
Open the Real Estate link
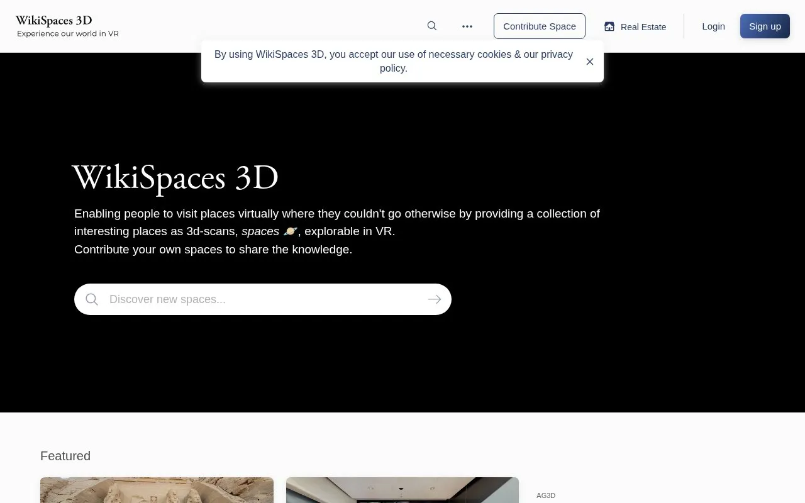coord(635,26)
